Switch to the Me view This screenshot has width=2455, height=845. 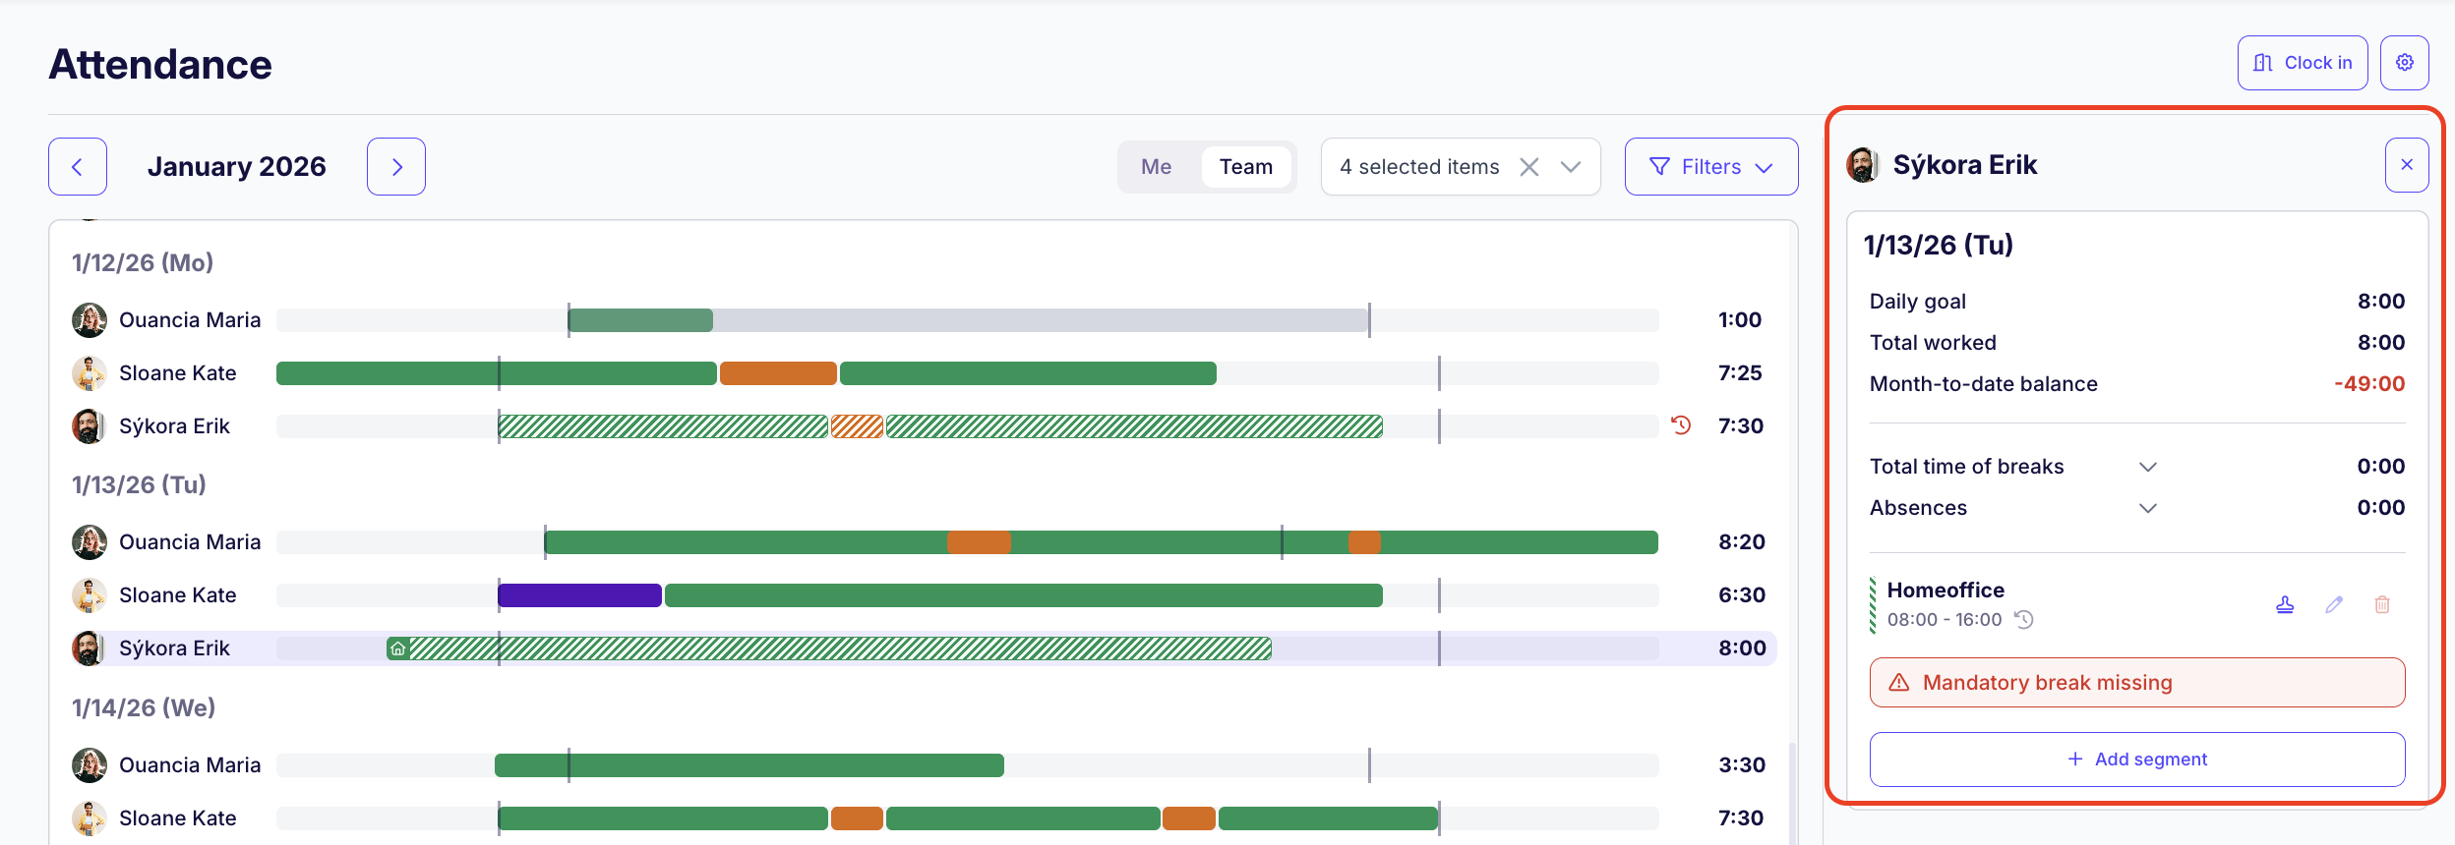pos(1156,167)
